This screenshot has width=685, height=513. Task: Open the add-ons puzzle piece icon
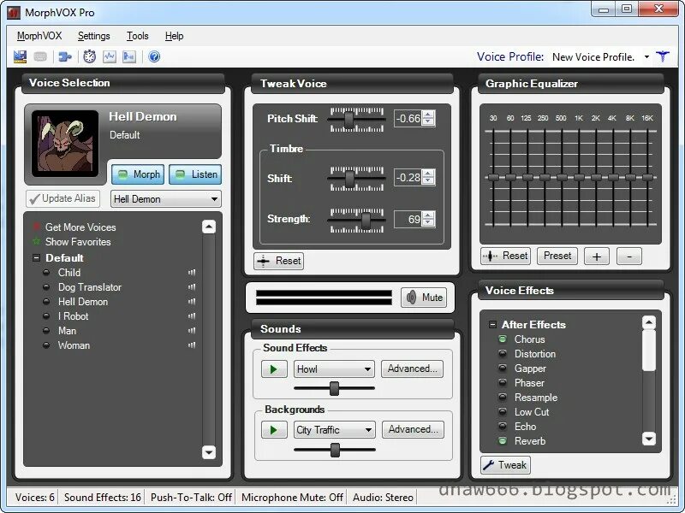click(x=66, y=56)
